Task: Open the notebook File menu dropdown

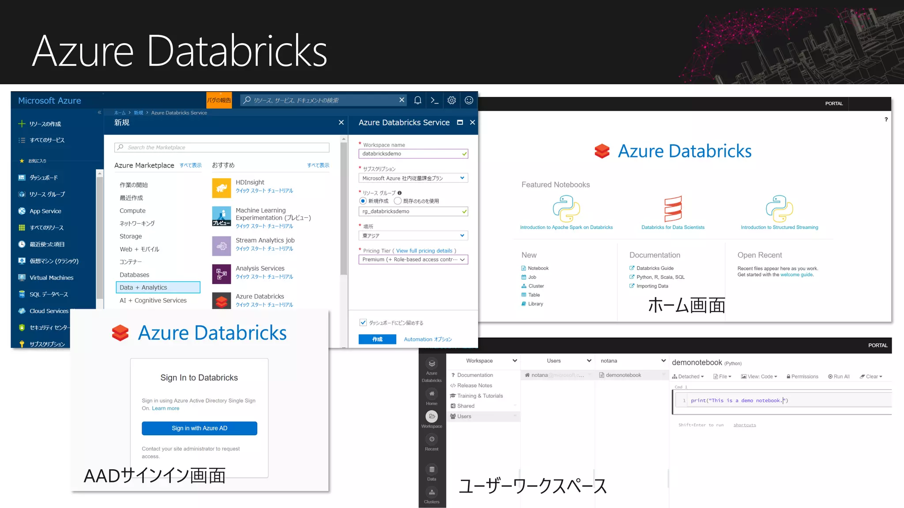Action: [723, 377]
